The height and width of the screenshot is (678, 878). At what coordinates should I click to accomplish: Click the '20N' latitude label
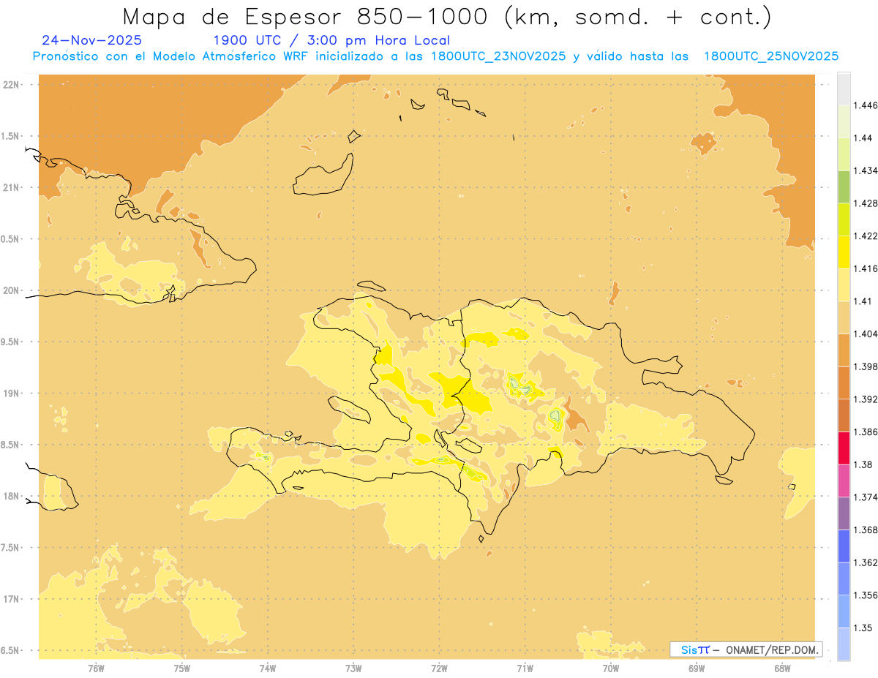(x=10, y=290)
